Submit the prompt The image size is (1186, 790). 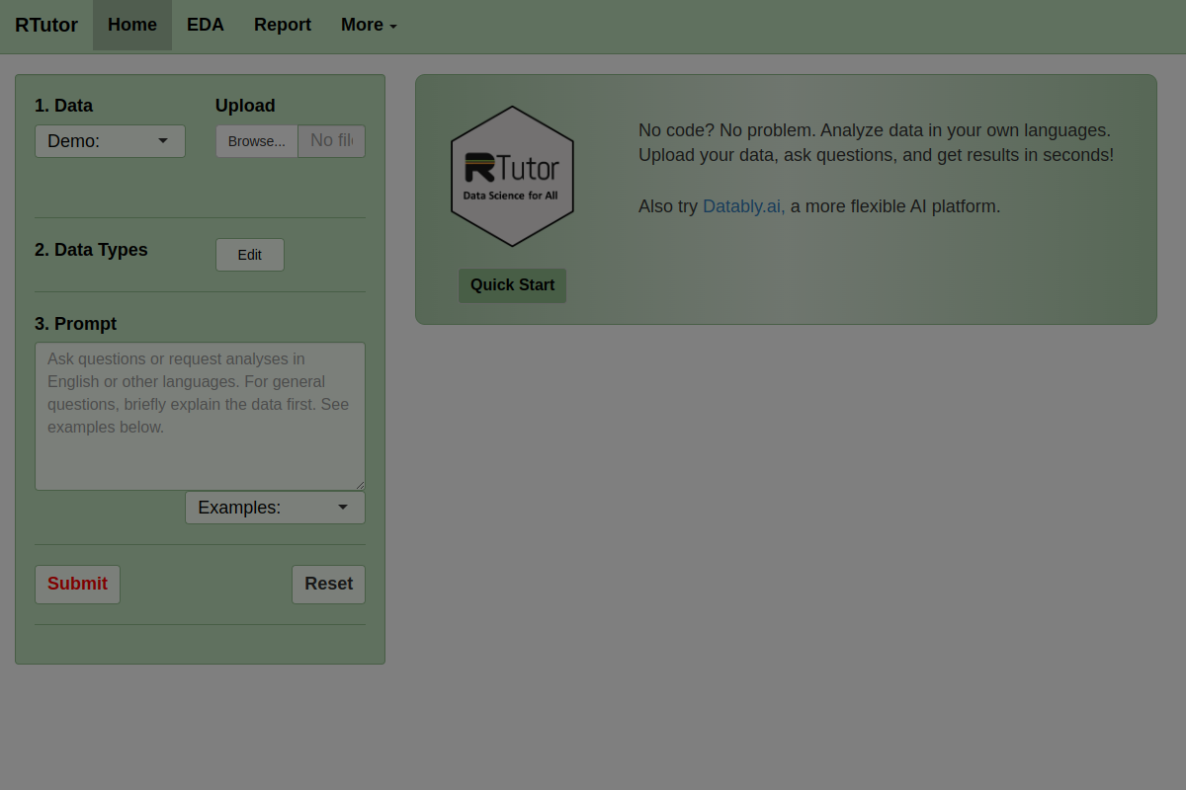click(77, 584)
